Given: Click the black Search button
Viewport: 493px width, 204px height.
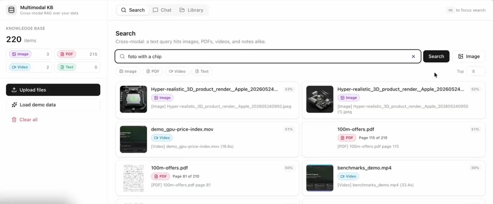Looking at the screenshot, I should (436, 56).
